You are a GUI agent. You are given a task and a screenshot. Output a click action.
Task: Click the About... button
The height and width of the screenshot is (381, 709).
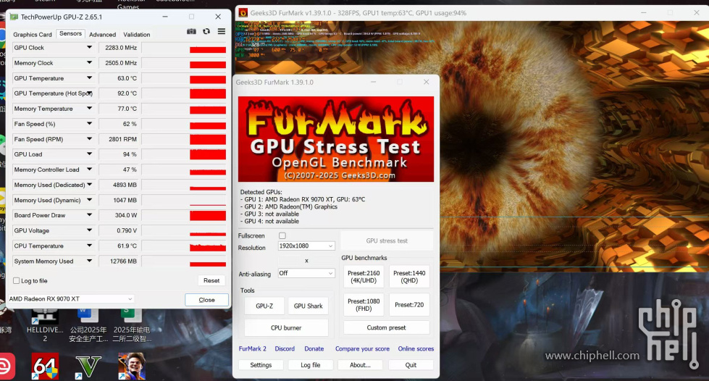click(x=361, y=365)
